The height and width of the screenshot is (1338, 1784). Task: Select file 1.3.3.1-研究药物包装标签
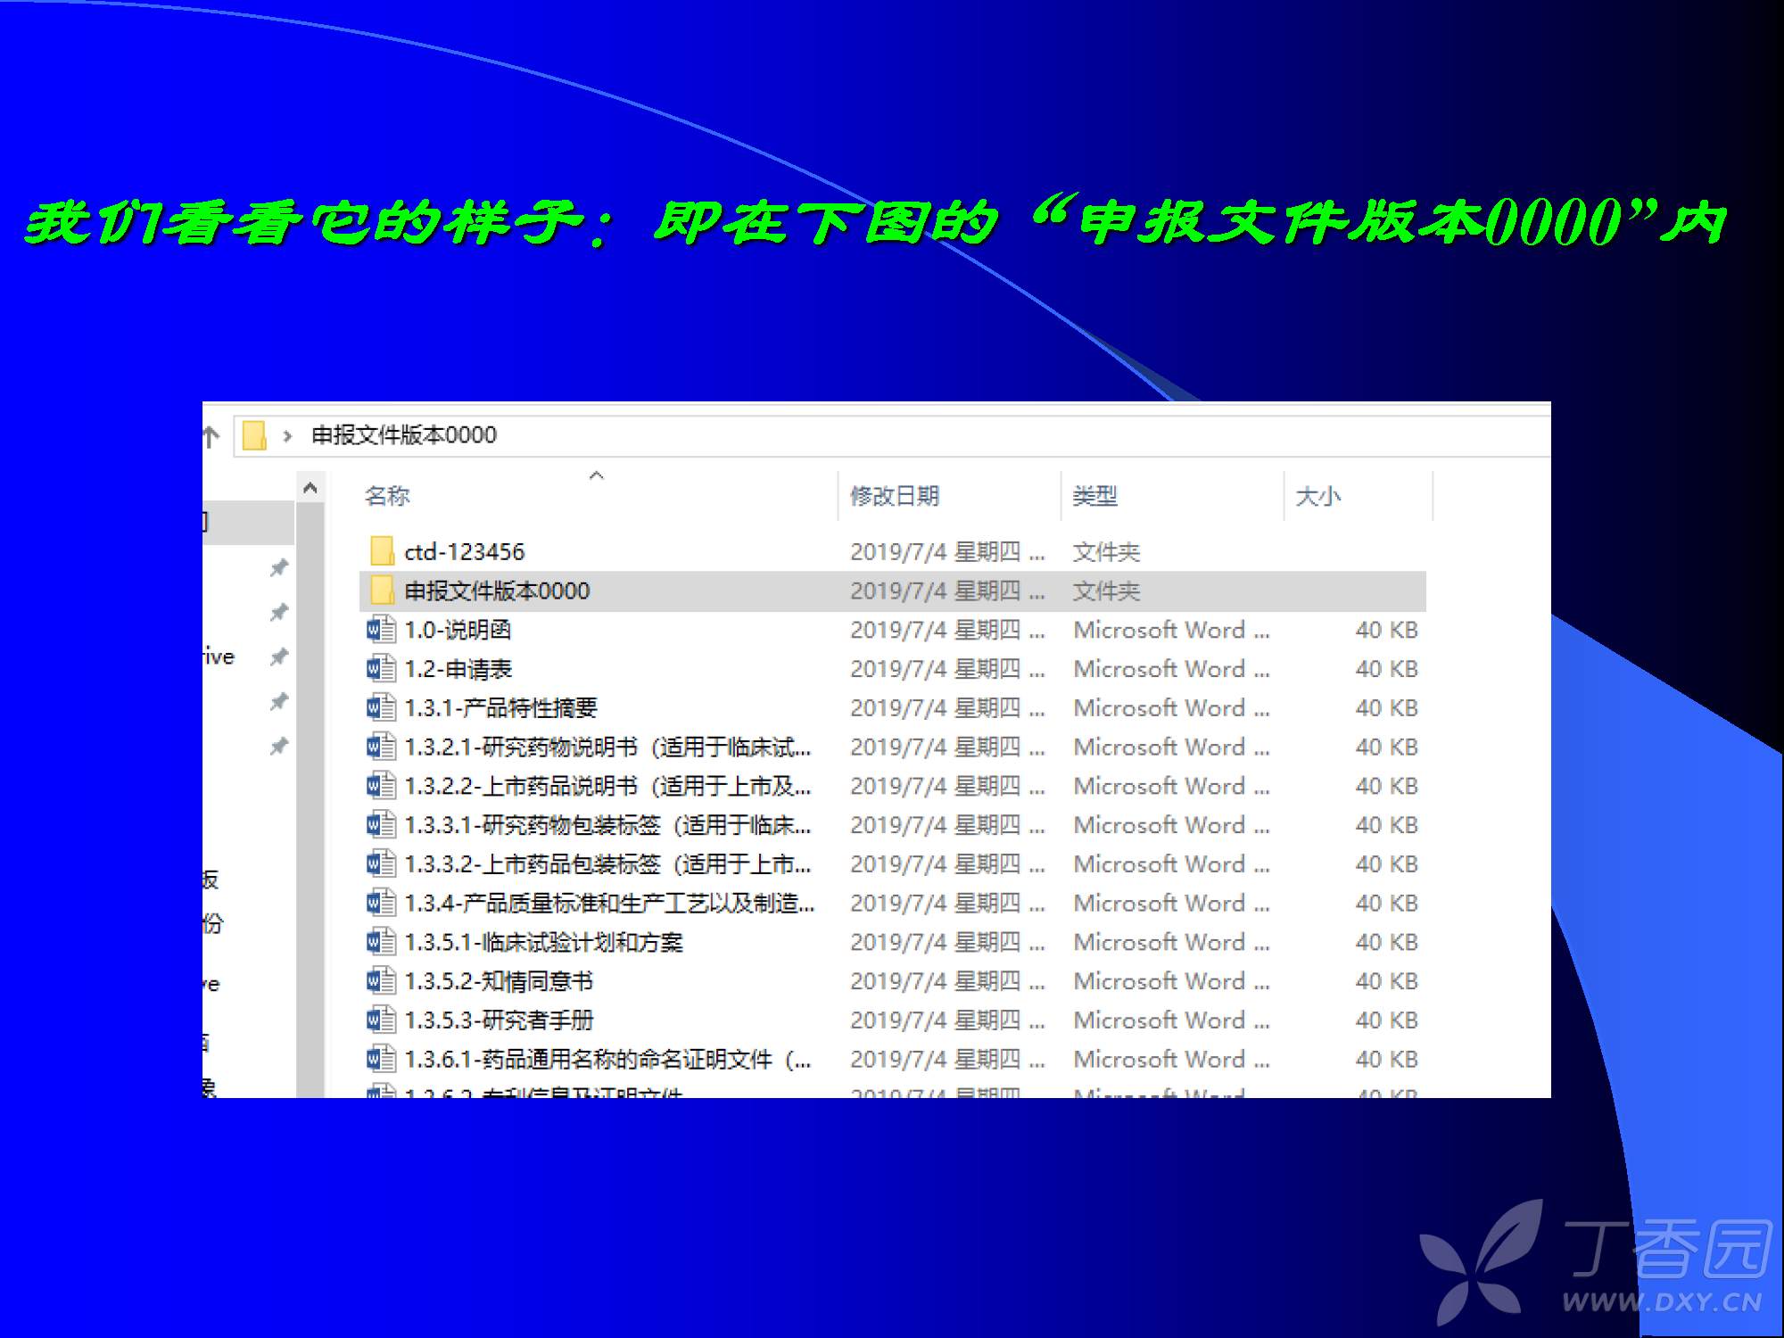[x=607, y=826]
